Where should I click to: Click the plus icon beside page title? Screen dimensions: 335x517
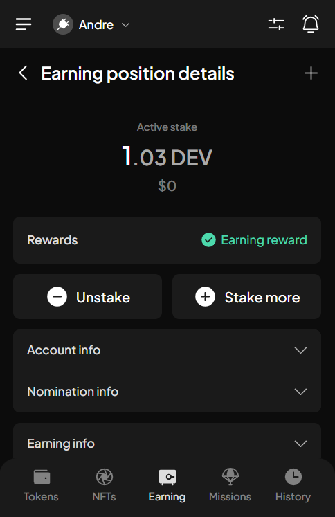pyautogui.click(x=311, y=73)
